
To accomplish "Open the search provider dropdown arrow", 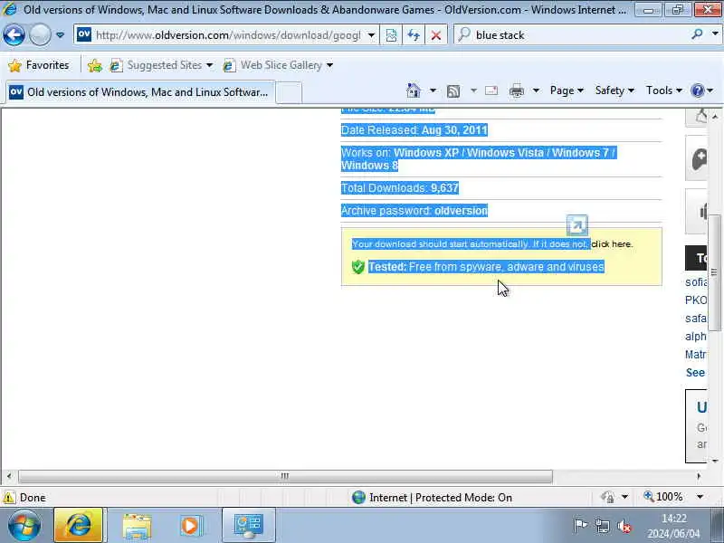I will tap(715, 34).
